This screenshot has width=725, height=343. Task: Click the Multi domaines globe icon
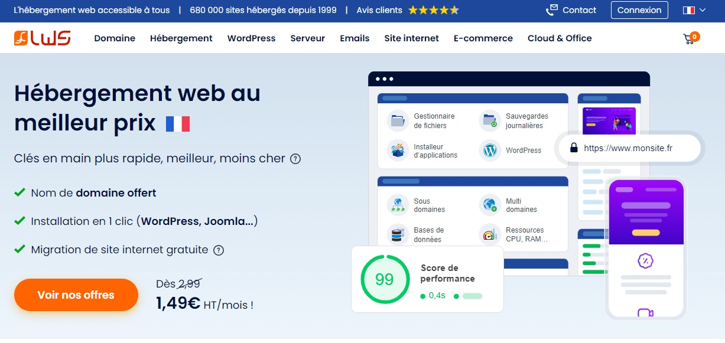[x=490, y=205]
